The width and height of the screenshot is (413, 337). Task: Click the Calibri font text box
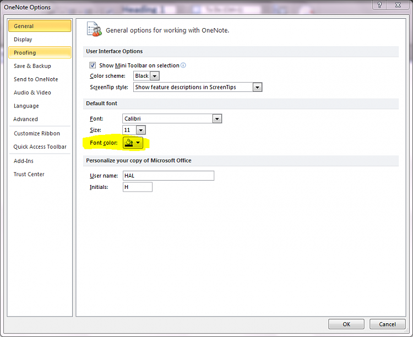coord(167,118)
